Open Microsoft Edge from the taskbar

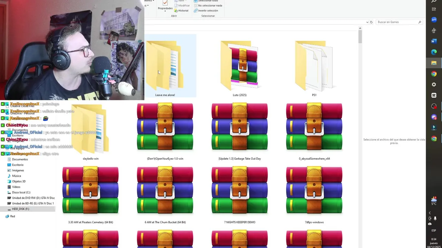[434, 52]
